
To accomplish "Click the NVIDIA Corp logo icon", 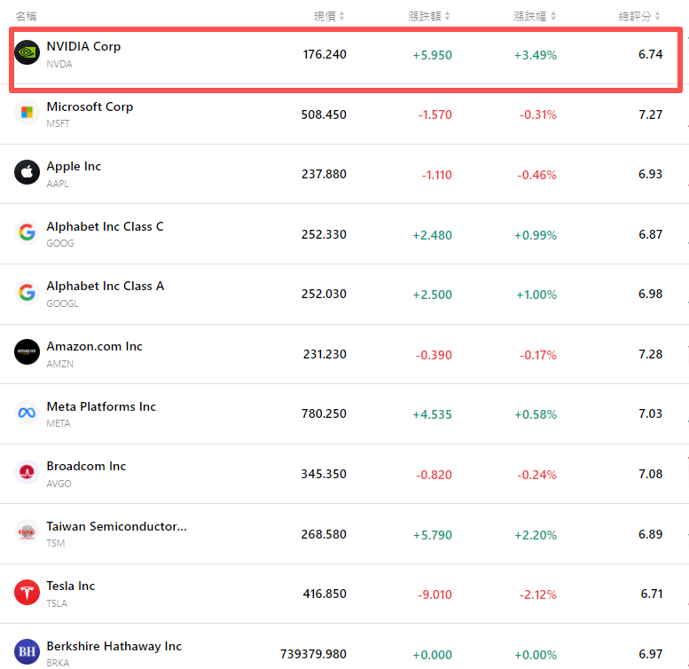I will [x=27, y=53].
